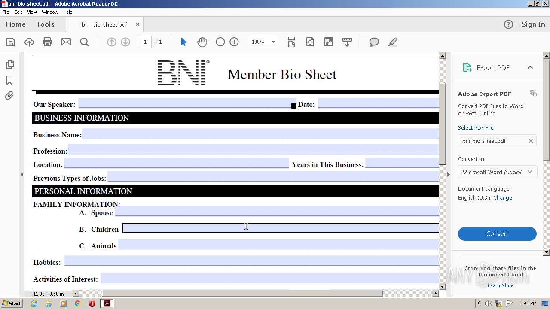Collapse the right tools pane arrow

449,174
